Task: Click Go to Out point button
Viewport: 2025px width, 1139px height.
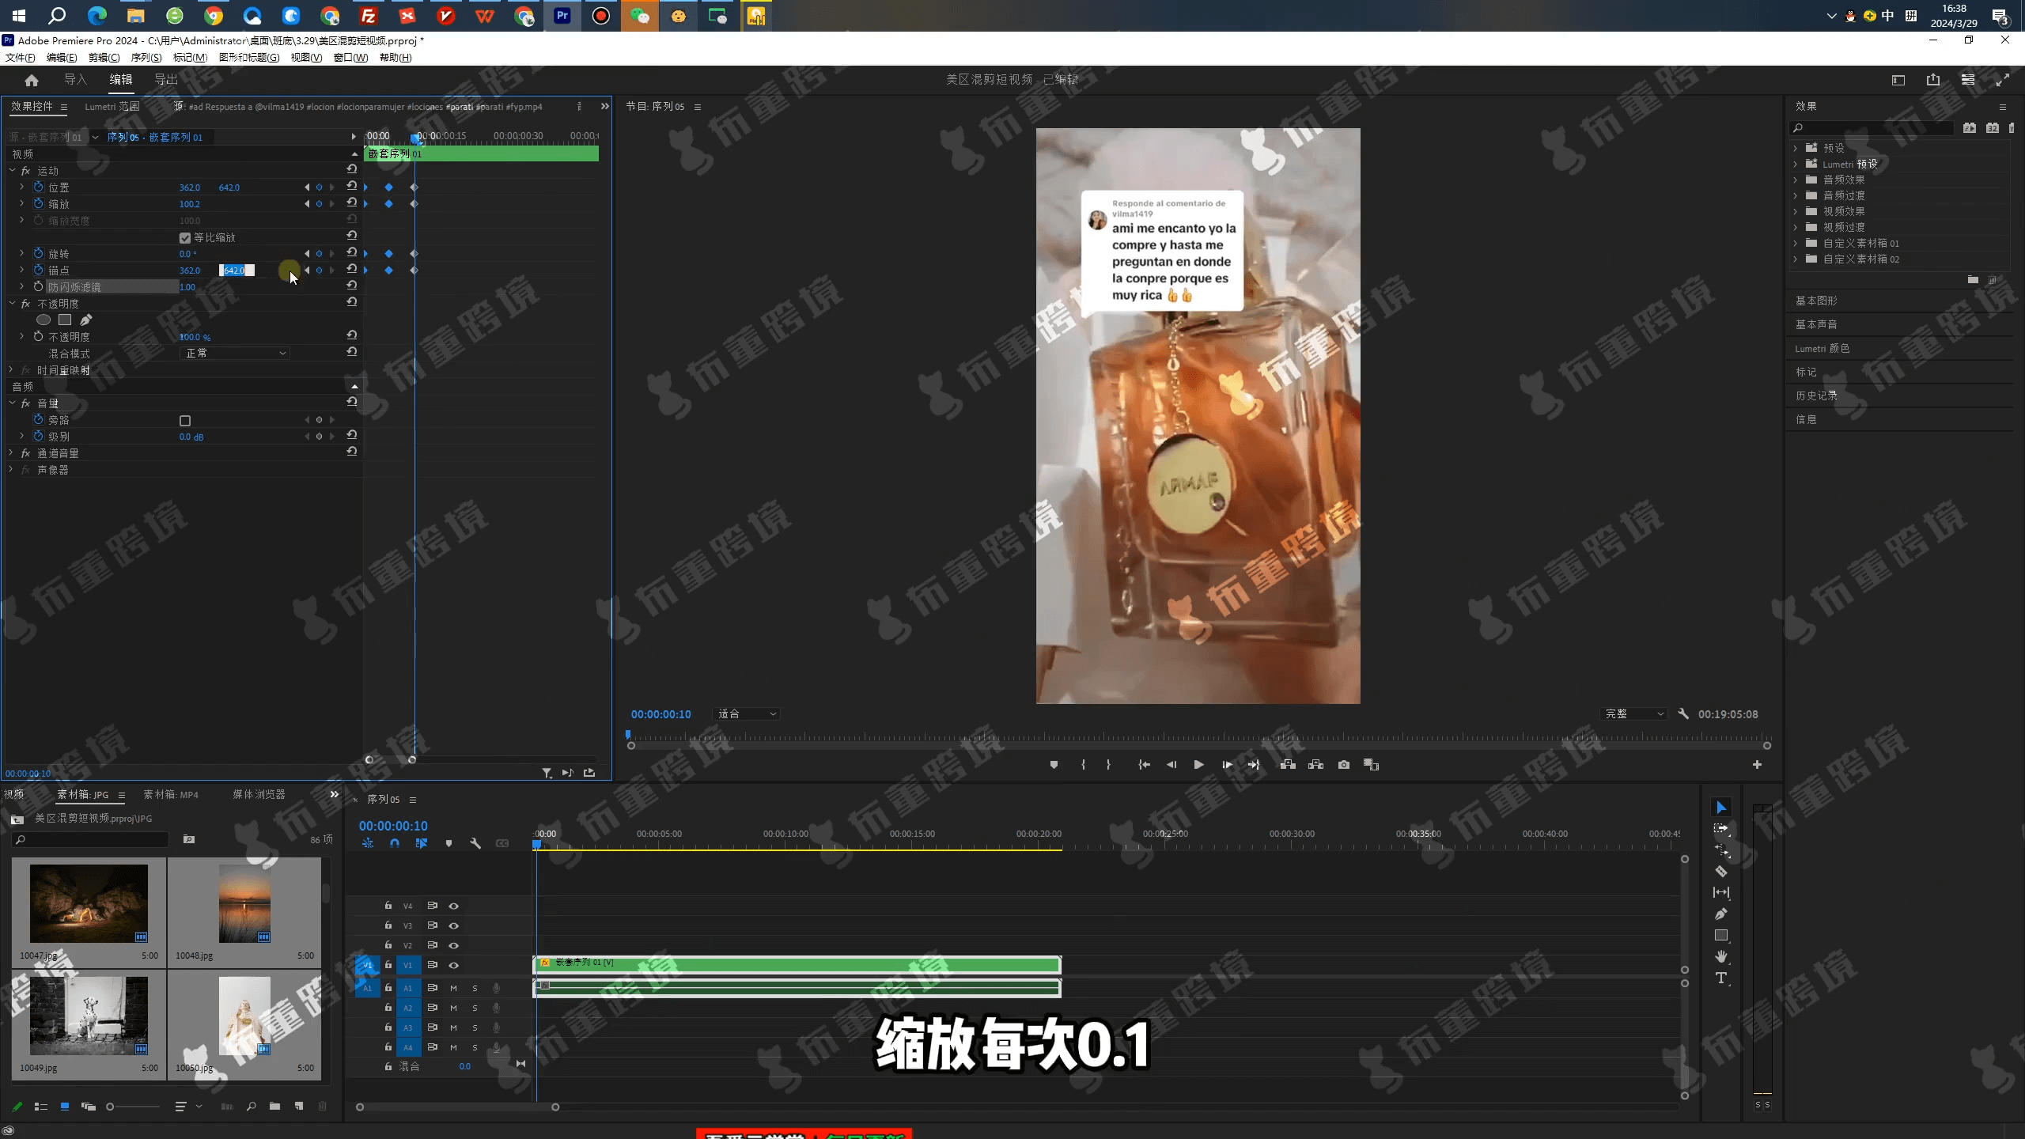Action: [x=1254, y=765]
